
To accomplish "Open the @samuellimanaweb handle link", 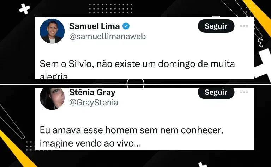I will [x=107, y=36].
